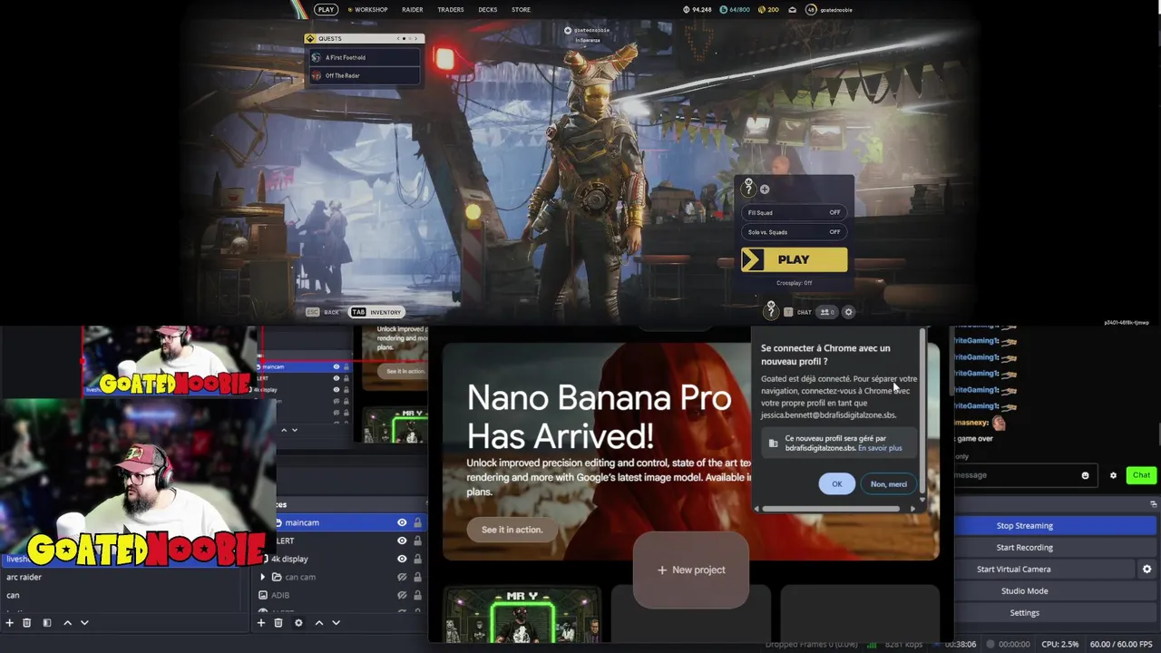1161x653 pixels.
Task: Click Chrome dialog scroll-right arrow
Action: click(x=912, y=509)
